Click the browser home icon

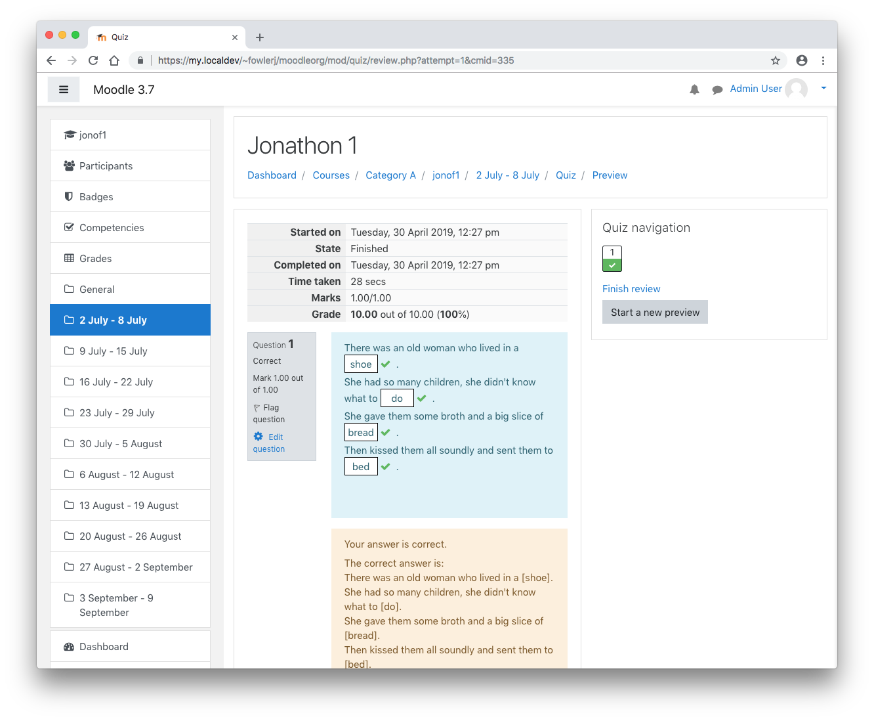coord(114,60)
